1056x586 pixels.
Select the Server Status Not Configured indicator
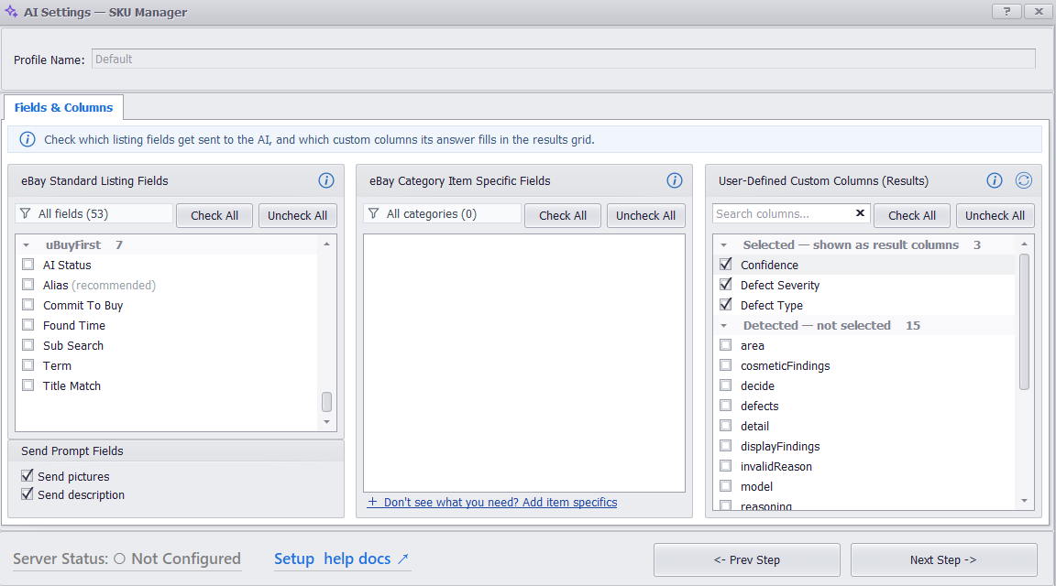(127, 559)
